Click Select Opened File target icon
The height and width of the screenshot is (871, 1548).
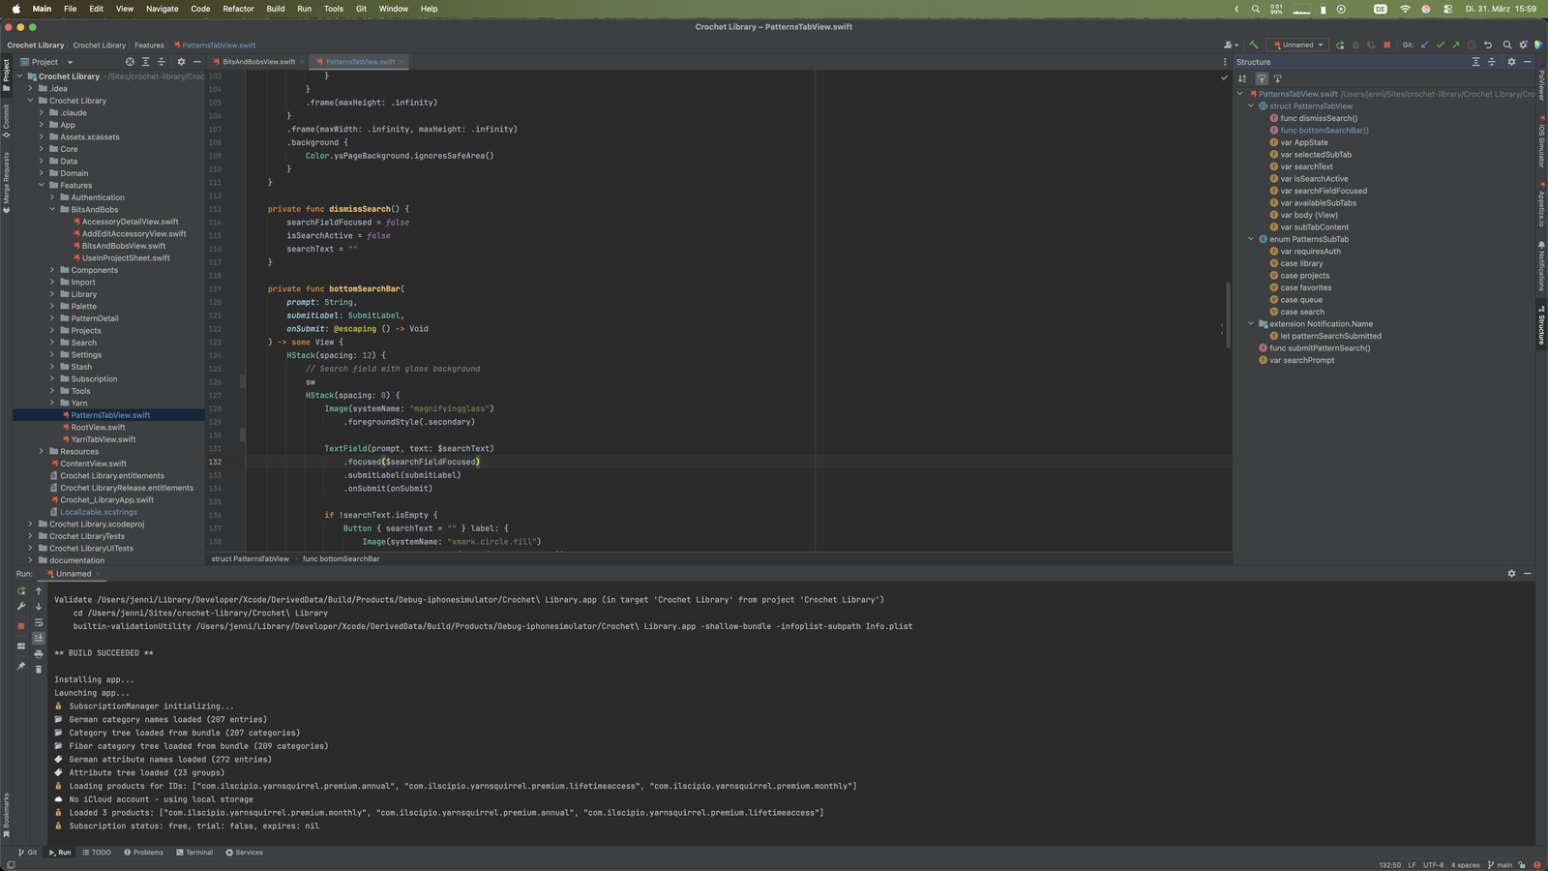click(130, 62)
